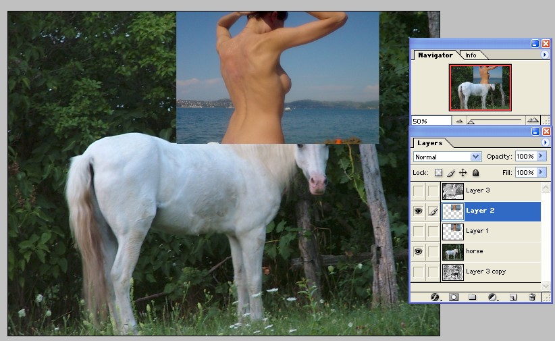This screenshot has width=555, height=341.
Task: Click the Fill value field
Action: coord(525,172)
